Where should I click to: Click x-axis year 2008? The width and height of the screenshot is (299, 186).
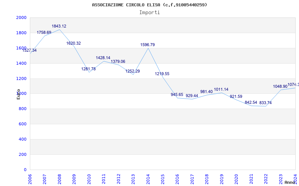(x=59, y=179)
